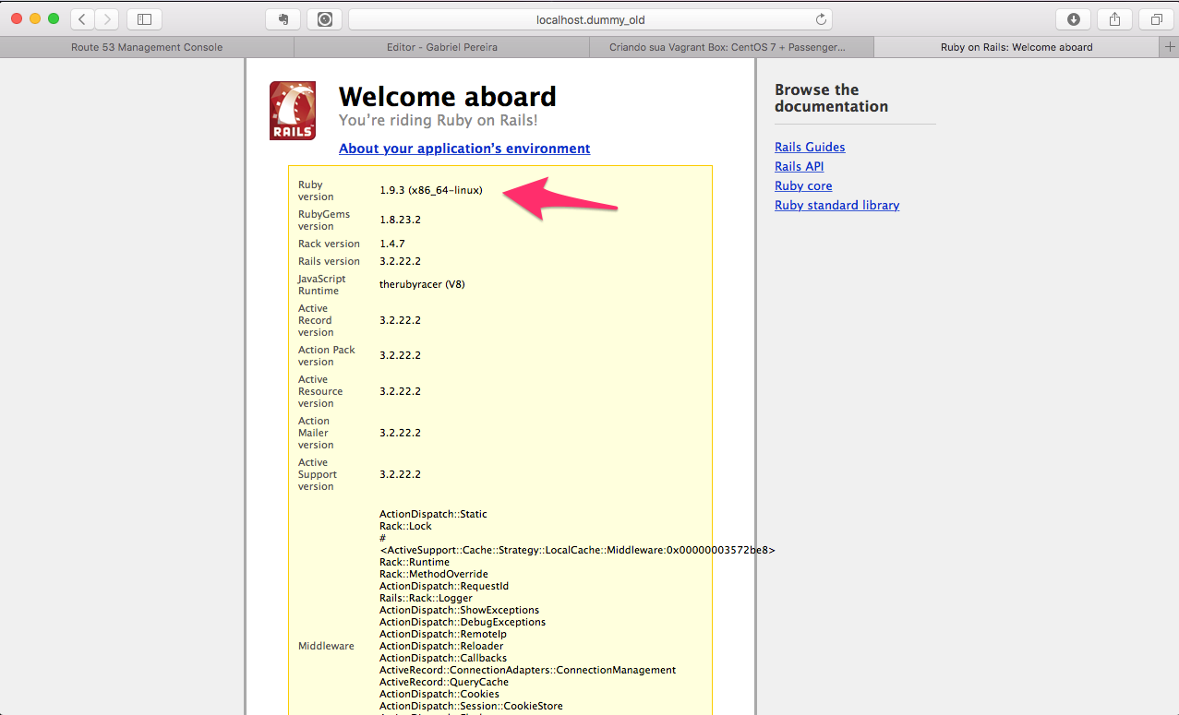This screenshot has height=715, width=1179.
Task: Click ActionDispatch::Session::CookieStore entry
Action: [471, 706]
